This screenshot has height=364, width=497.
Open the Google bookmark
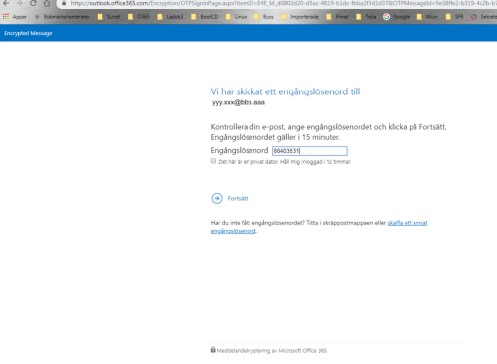397,16
